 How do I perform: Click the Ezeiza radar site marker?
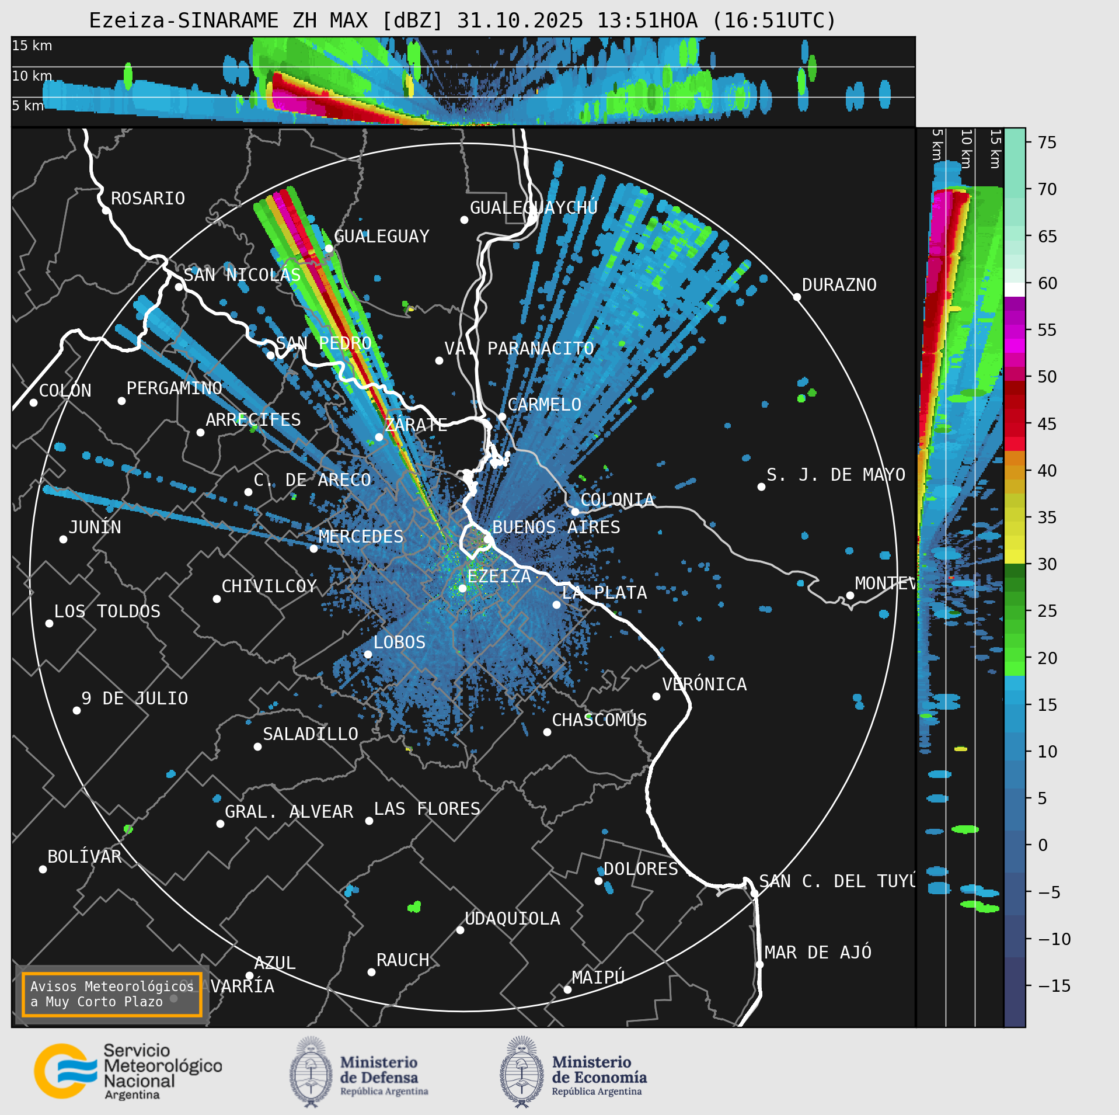coord(462,588)
